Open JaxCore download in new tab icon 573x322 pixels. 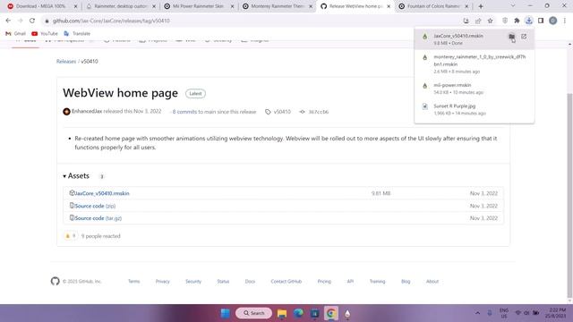coord(524,37)
